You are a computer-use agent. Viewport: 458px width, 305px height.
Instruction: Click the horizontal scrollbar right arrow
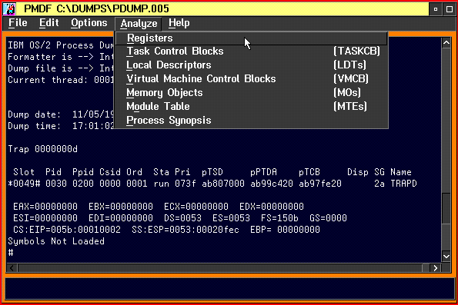[435, 268]
